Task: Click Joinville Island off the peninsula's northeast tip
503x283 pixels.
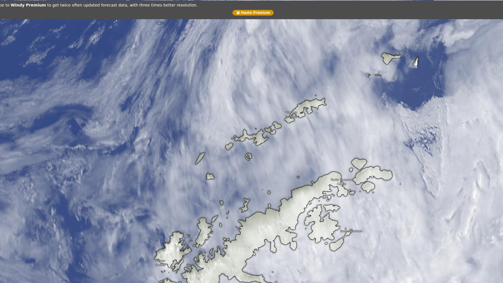Action: point(373,173)
